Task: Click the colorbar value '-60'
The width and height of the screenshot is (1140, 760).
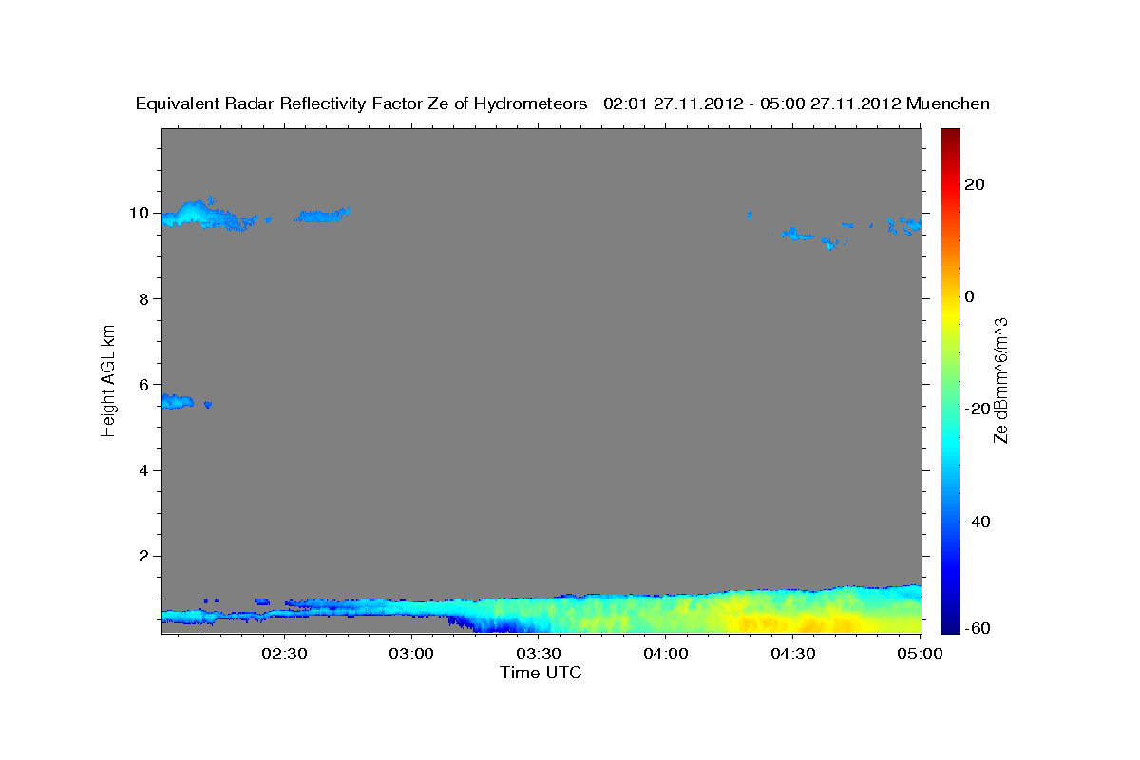Action: [977, 629]
